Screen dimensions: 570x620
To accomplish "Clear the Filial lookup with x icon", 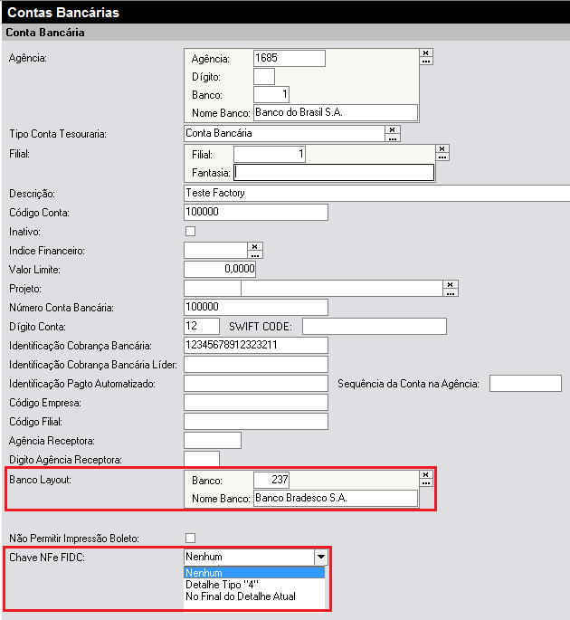I will point(442,148).
